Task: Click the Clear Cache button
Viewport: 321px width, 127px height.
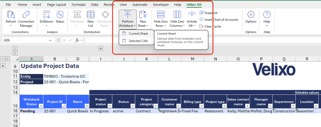Action: pos(210,26)
